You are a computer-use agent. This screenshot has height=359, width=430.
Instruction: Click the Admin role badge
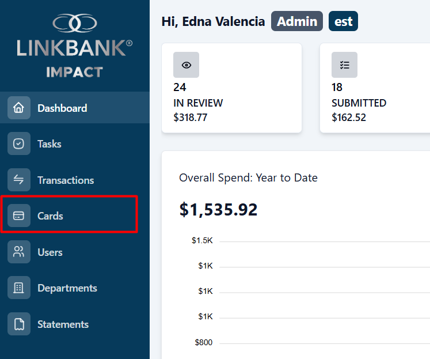pyautogui.click(x=296, y=21)
